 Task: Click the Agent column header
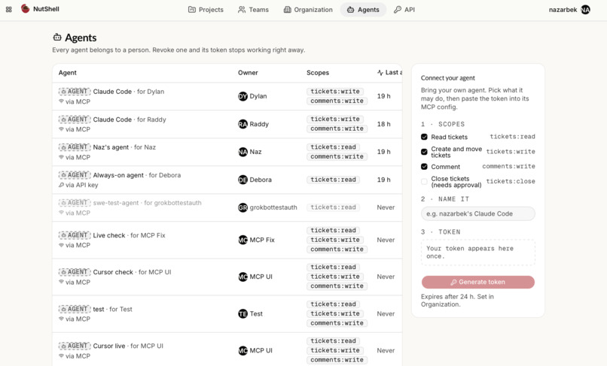pyautogui.click(x=67, y=73)
